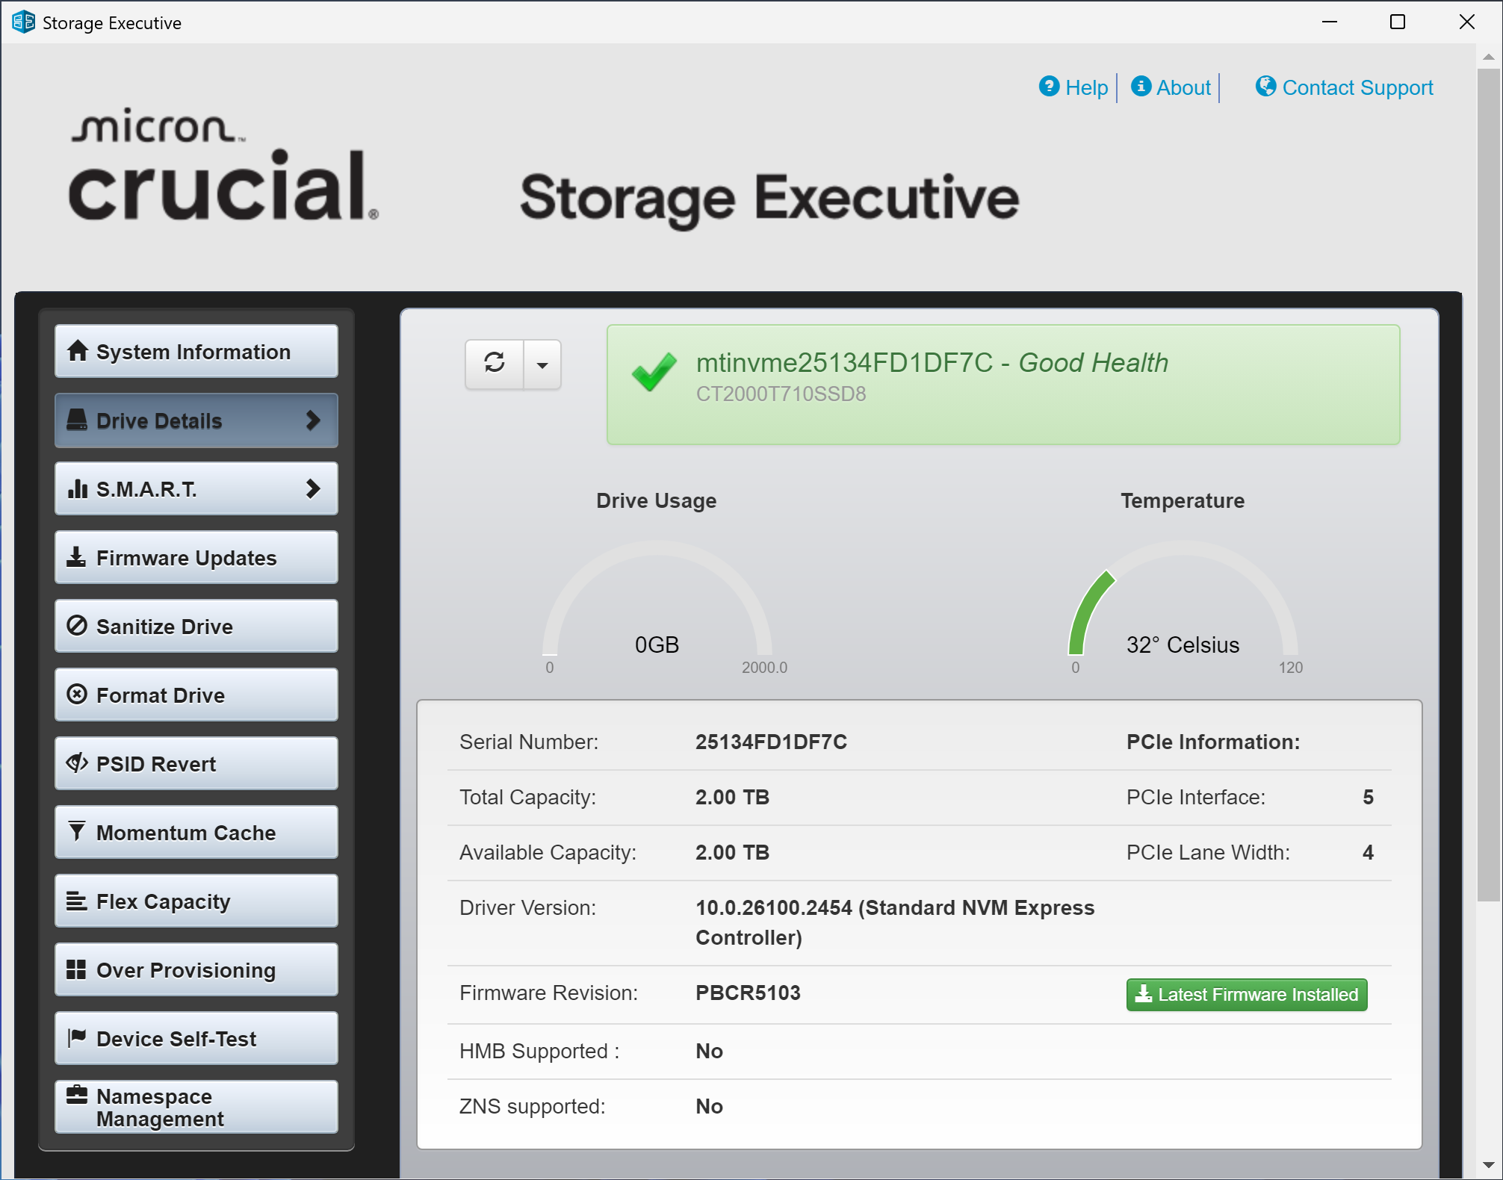Click the PCIe Information heading

coord(1213,742)
